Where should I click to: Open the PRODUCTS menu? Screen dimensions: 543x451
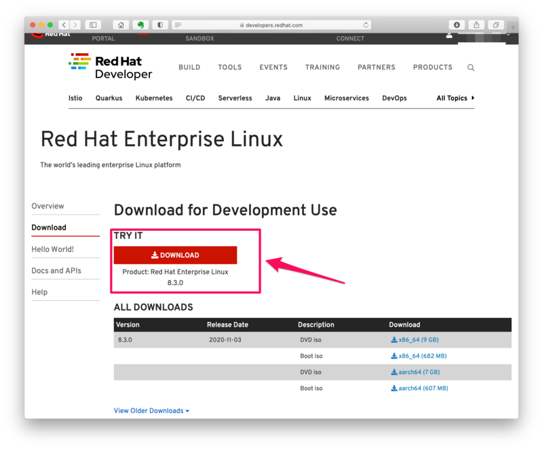coord(432,67)
